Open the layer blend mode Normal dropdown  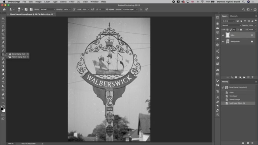click(231, 25)
